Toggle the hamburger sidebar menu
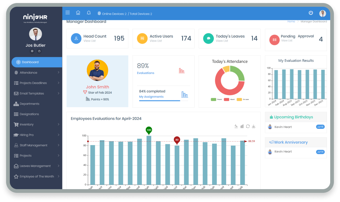 (68, 13)
